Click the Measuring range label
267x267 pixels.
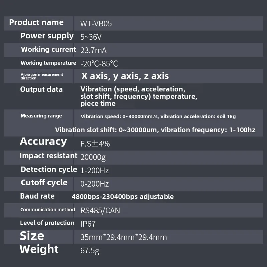click(x=41, y=116)
